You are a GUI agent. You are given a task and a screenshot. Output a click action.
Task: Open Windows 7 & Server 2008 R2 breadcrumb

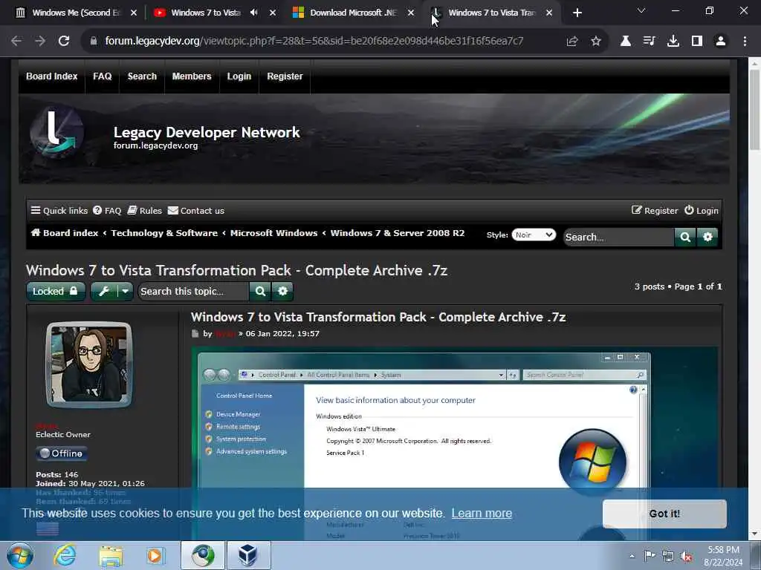click(x=398, y=233)
